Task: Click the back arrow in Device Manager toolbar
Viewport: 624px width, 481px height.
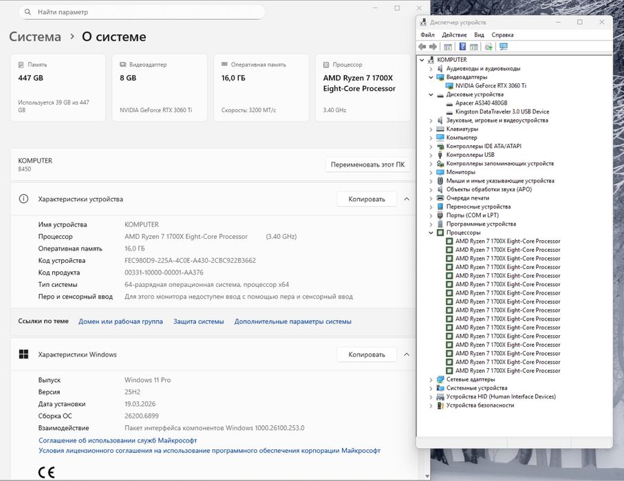Action: [422, 47]
